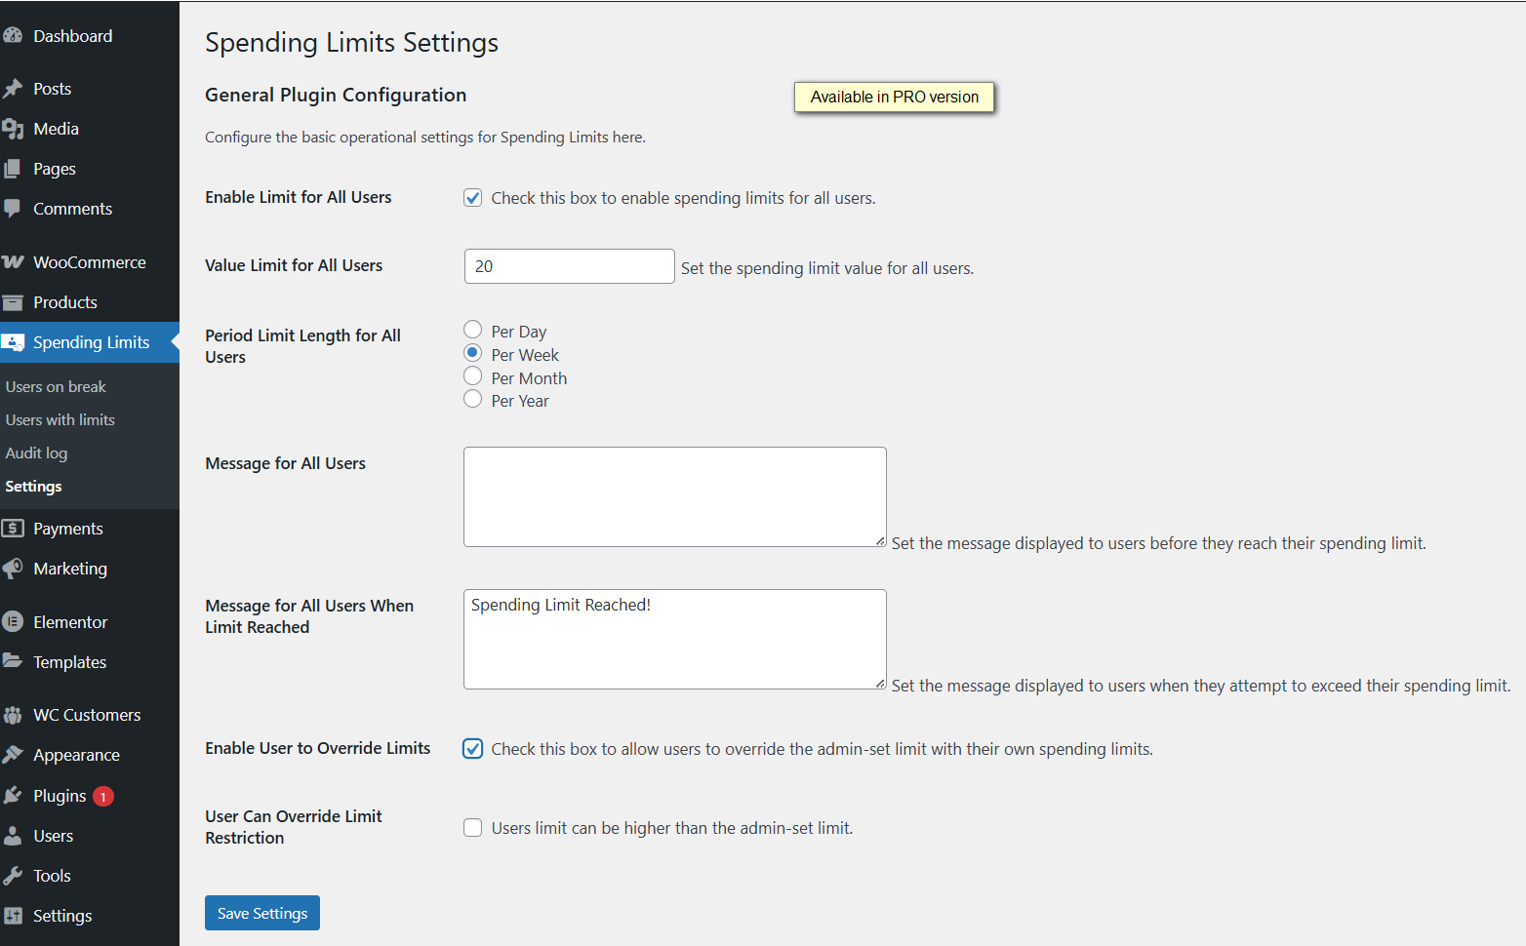This screenshot has width=1526, height=946.
Task: Click the Plugins plug icon
Action: [13, 796]
